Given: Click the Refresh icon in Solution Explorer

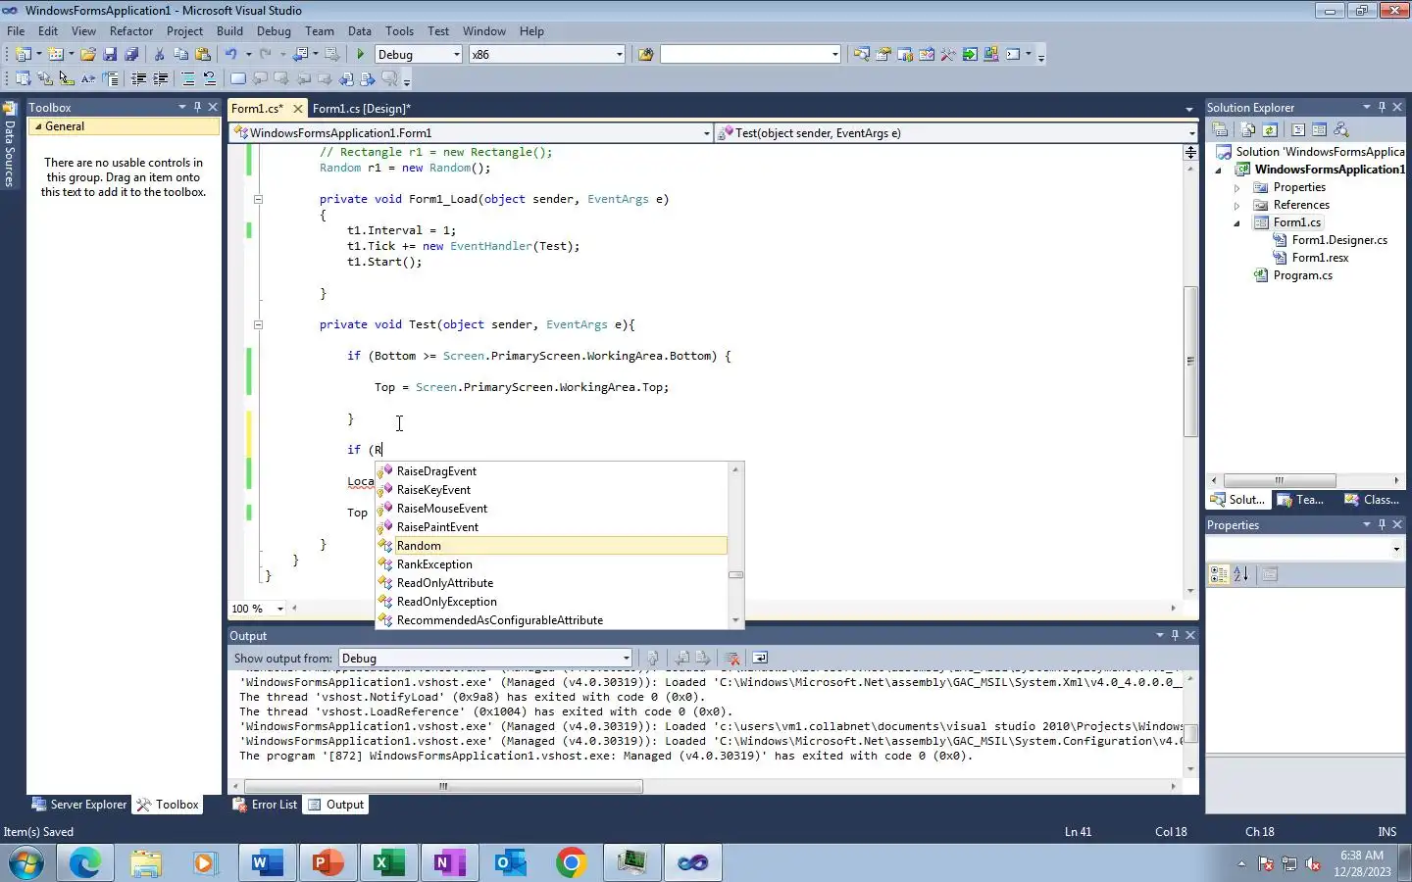Looking at the screenshot, I should 1270,129.
